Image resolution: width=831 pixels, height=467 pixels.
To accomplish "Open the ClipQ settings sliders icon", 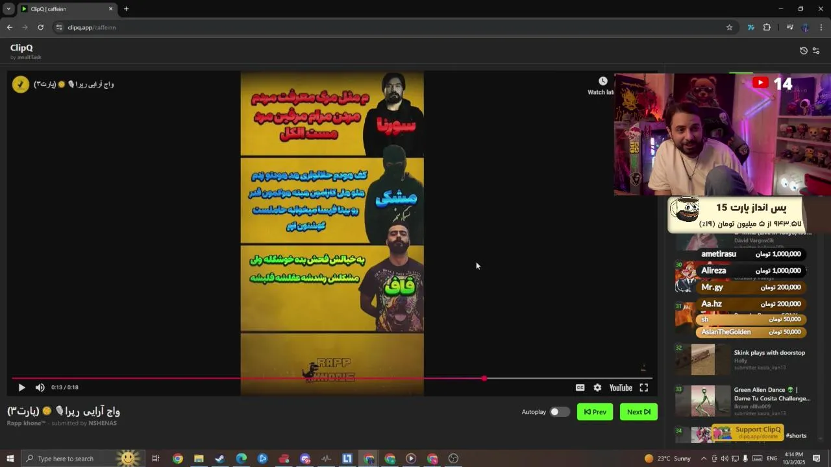I will pos(816,51).
